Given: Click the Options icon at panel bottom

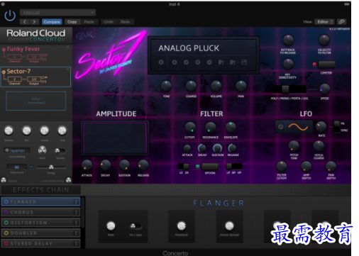Looking at the screenshot, I should coord(4,180).
